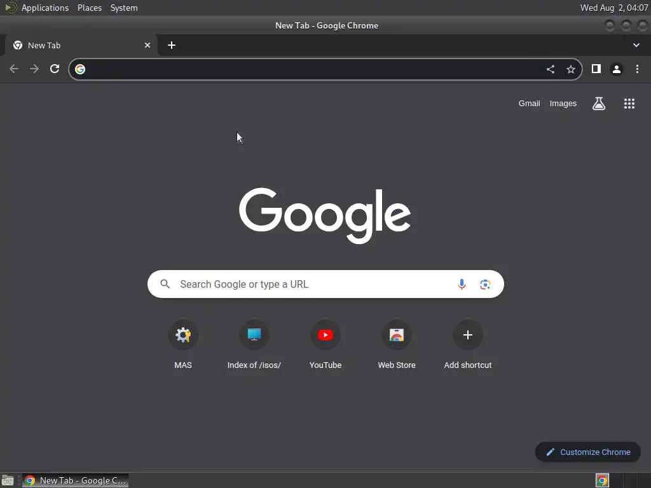Click the magnifier icon in search box
Viewport: 651px width, 488px height.
click(165, 284)
